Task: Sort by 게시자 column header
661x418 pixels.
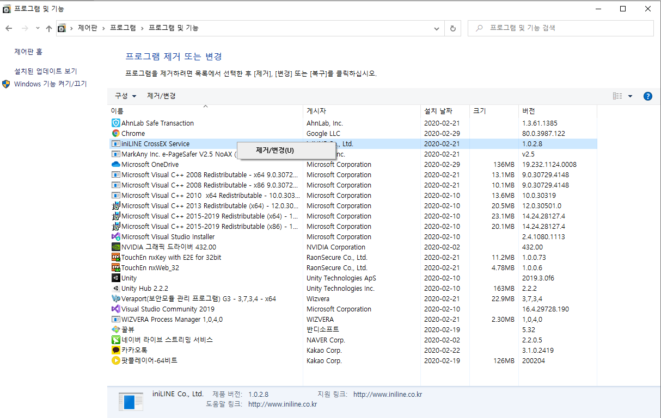Action: [x=362, y=111]
